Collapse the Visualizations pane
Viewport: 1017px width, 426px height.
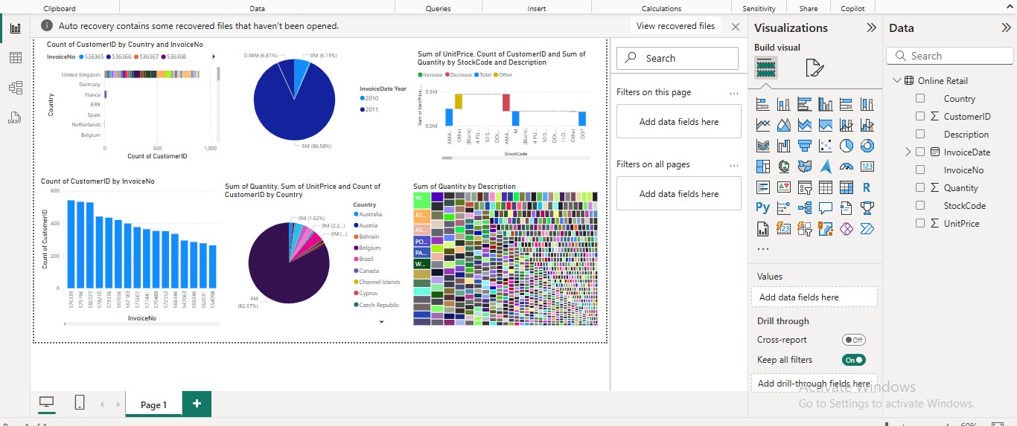click(x=871, y=28)
